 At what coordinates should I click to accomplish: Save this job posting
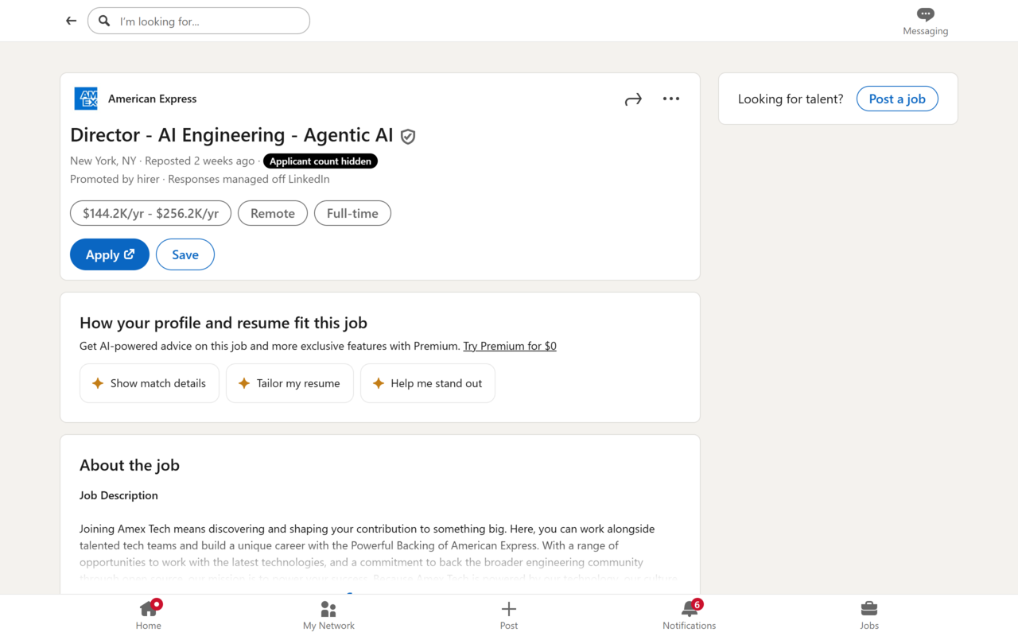(185, 254)
